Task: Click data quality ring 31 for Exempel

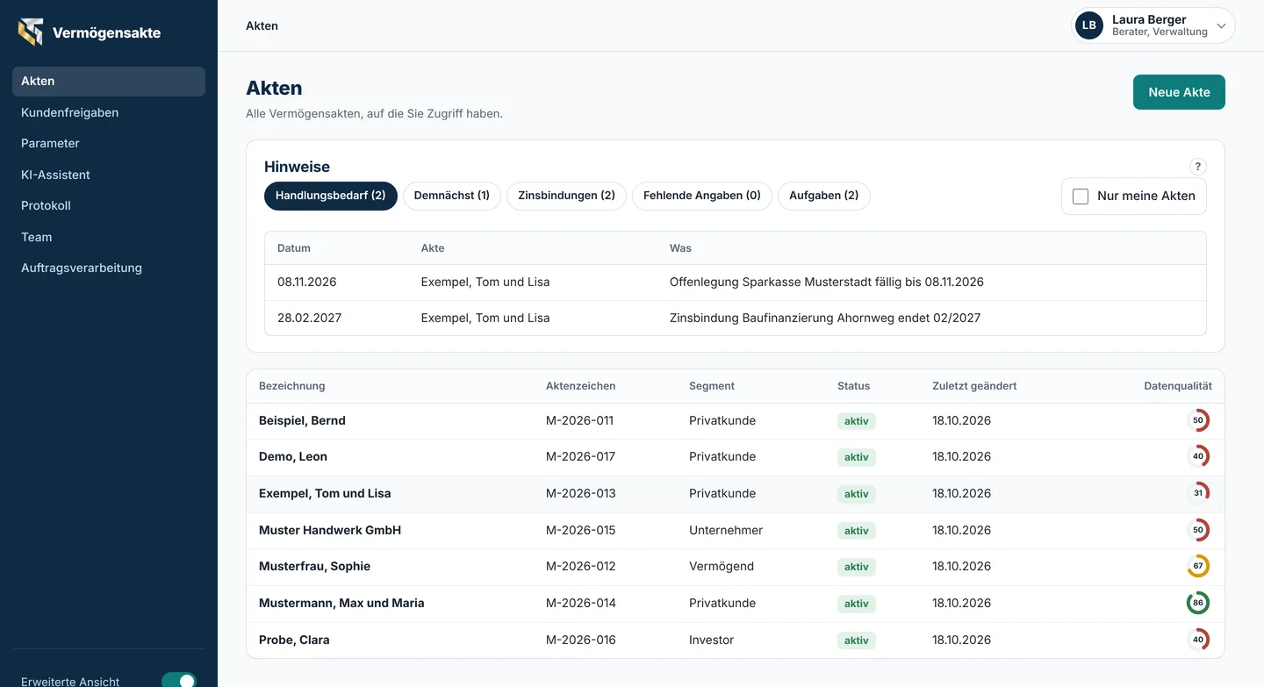Action: click(x=1198, y=493)
